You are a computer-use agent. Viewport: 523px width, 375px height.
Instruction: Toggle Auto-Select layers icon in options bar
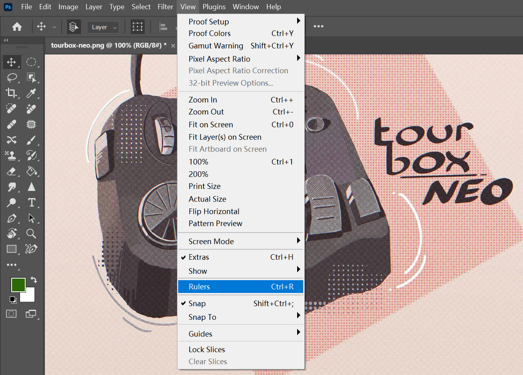coord(74,27)
